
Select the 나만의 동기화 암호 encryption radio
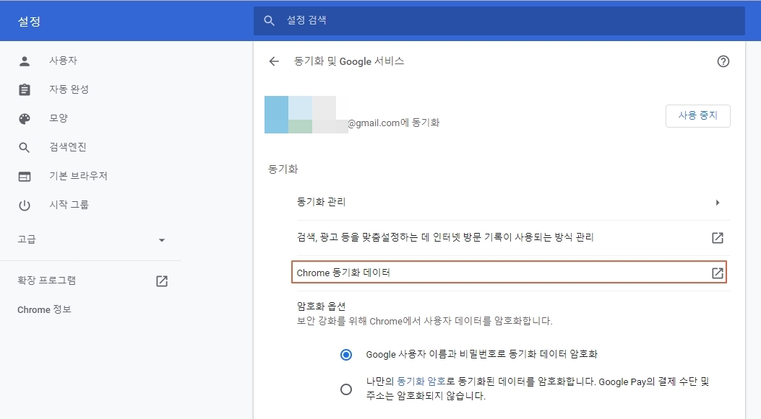click(x=346, y=389)
